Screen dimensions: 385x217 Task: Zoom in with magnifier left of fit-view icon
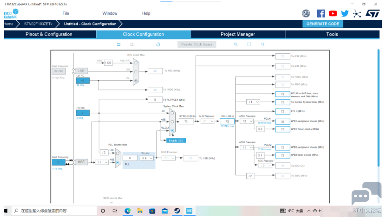[x=236, y=44]
